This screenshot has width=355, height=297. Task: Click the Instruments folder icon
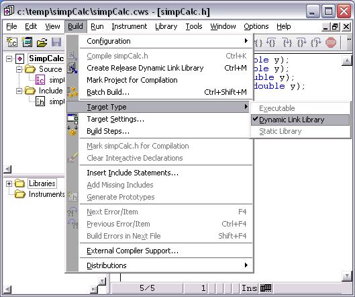tap(19, 194)
